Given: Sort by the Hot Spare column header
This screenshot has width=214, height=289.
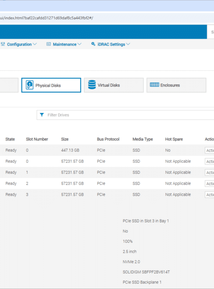Looking at the screenshot, I should [174, 139].
